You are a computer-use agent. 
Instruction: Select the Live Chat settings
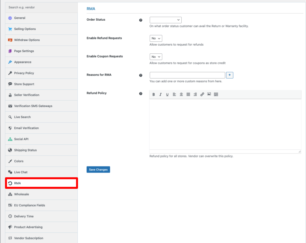click(x=41, y=172)
